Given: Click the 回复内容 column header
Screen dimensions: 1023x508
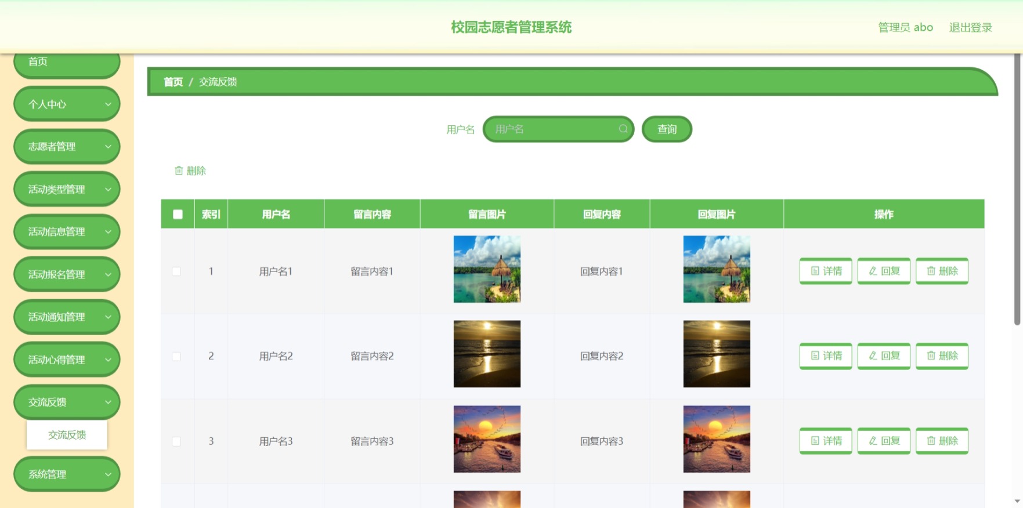Looking at the screenshot, I should pos(602,214).
